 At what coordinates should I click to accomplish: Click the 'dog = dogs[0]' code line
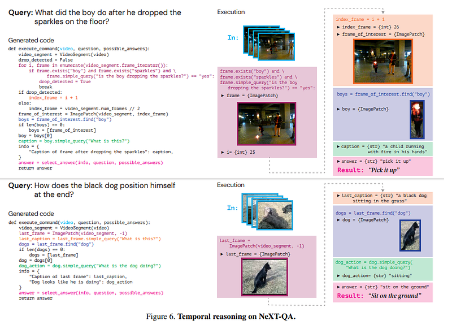[36, 261]
